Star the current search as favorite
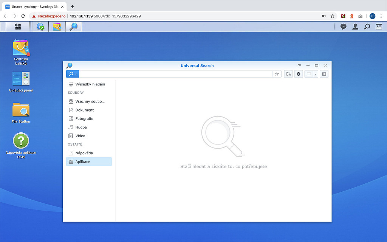The width and height of the screenshot is (387, 242). pos(277,74)
